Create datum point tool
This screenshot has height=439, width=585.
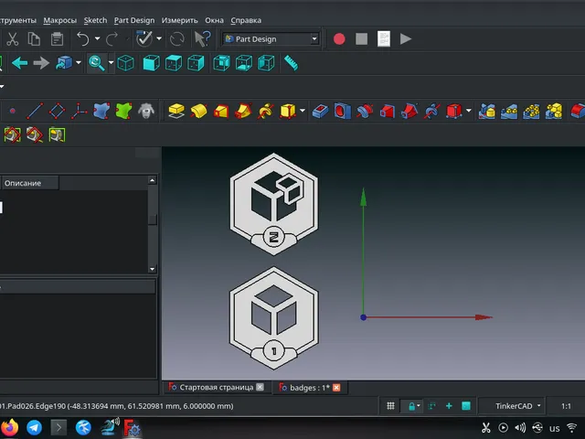coord(12,111)
